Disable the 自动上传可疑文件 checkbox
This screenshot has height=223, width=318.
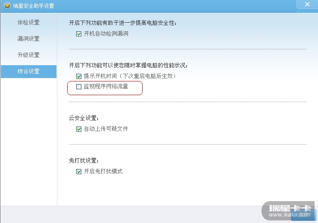click(79, 129)
